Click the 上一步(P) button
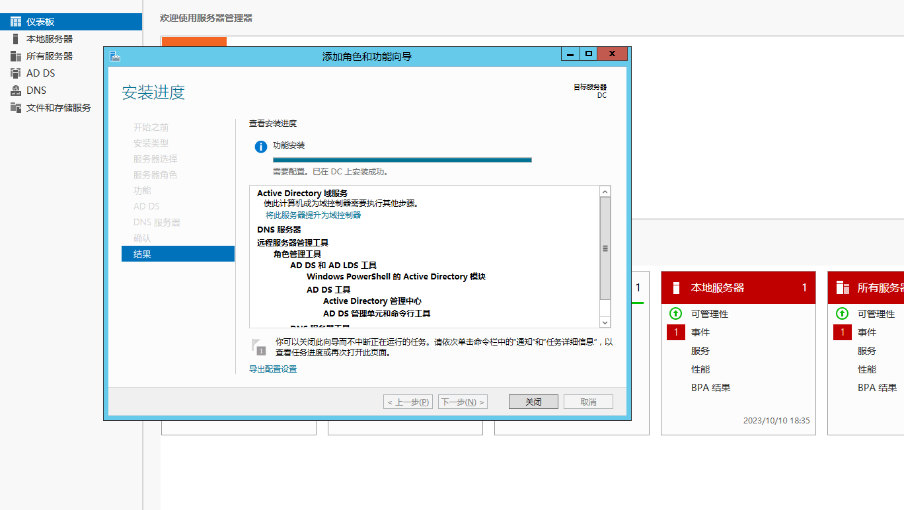The image size is (904, 510). [408, 402]
